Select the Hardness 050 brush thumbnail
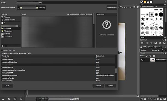 pyautogui.click(x=152, y=14)
